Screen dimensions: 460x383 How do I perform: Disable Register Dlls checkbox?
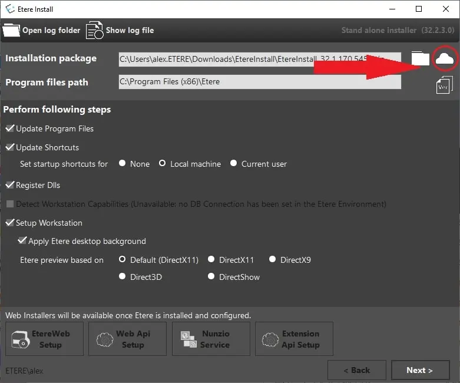[x=10, y=185]
